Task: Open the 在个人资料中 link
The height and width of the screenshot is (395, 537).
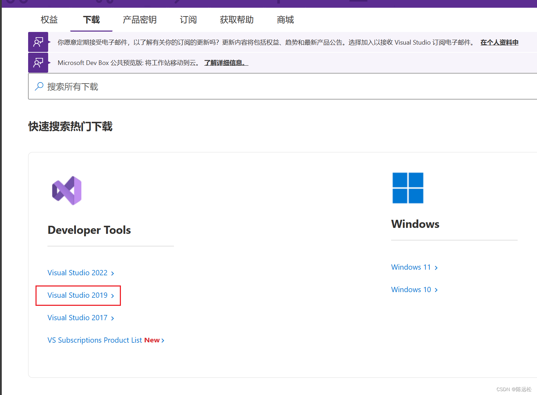Action: click(499, 42)
